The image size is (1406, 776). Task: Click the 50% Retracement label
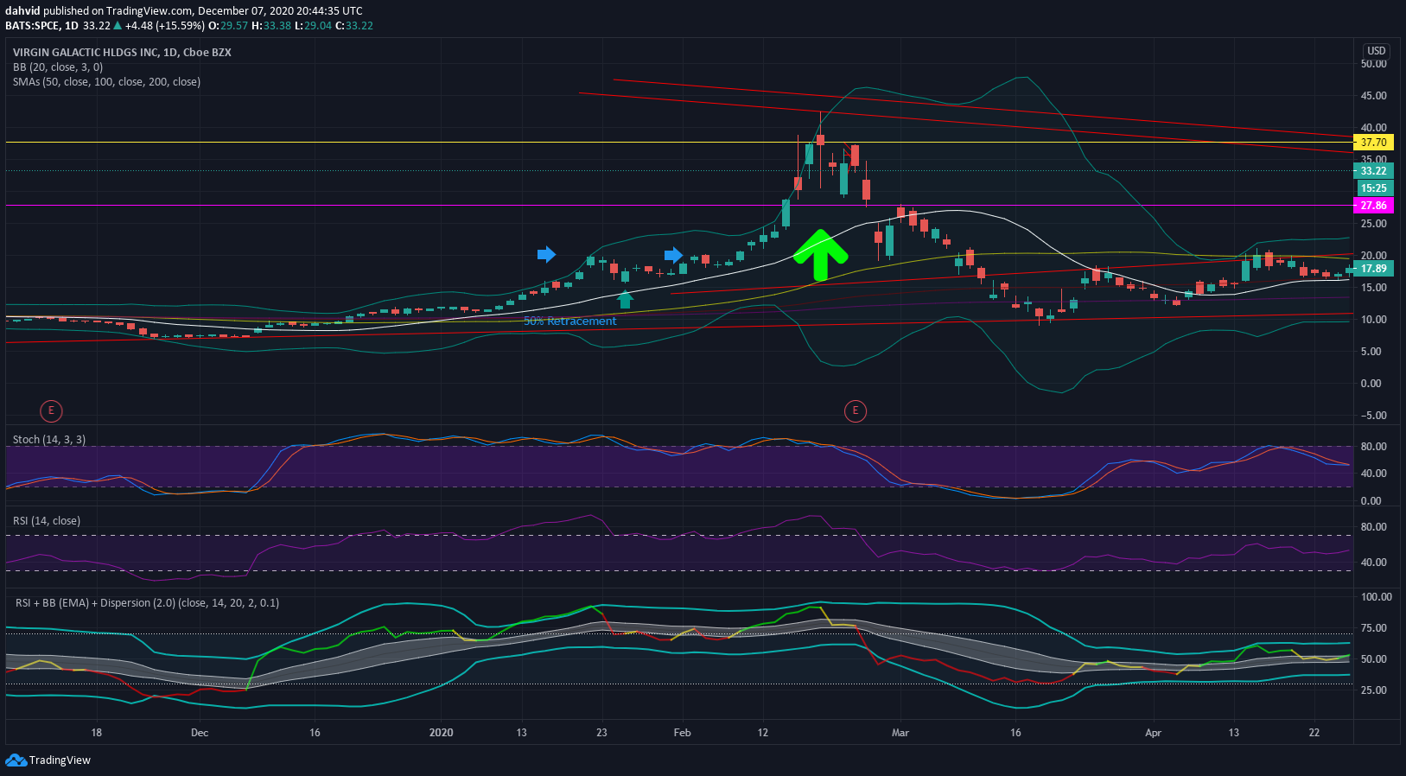[x=569, y=321]
